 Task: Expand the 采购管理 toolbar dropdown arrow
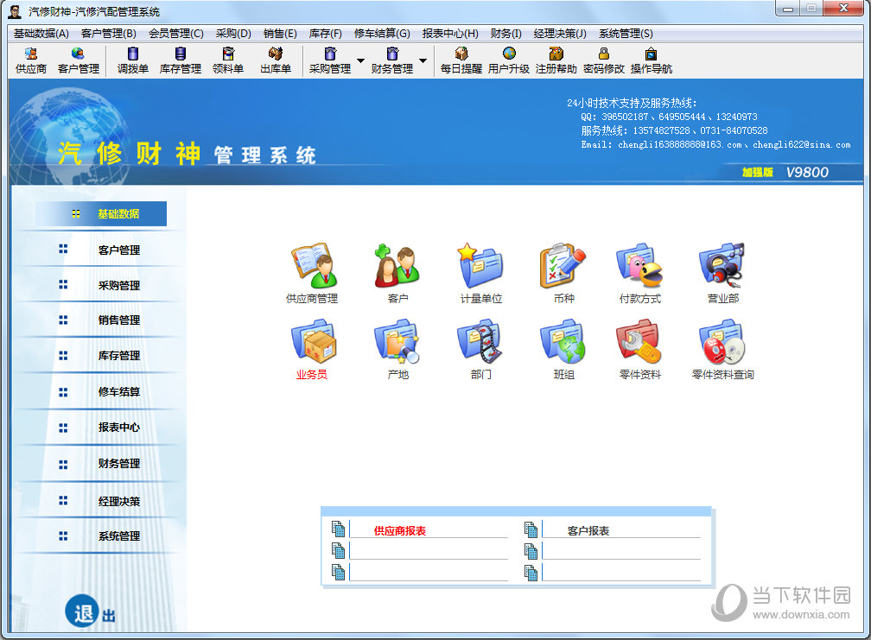point(360,60)
